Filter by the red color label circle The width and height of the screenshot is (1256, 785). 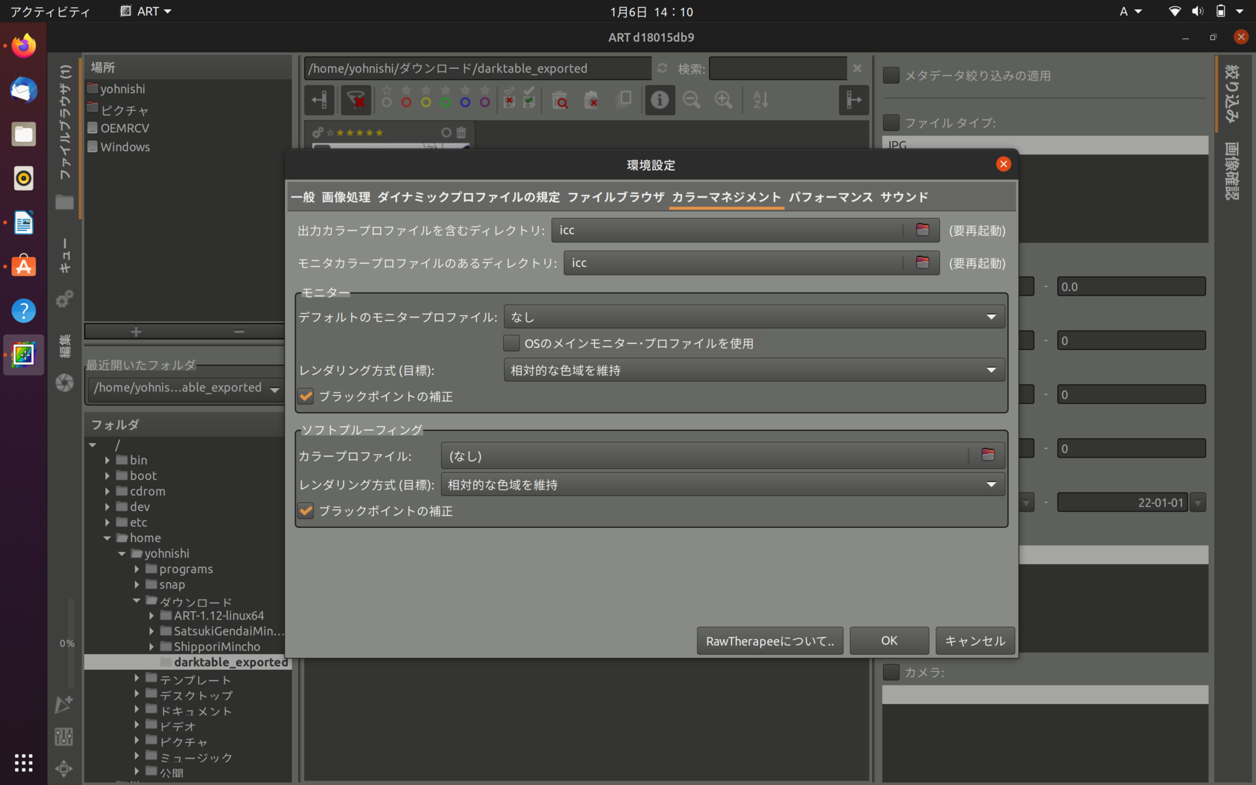406,103
